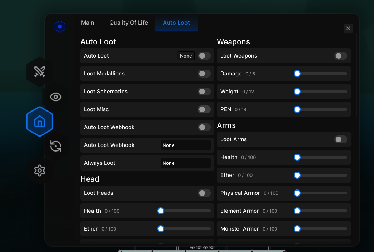Viewport: 374px width, 252px height.
Task: Open the Always Loot None selector
Action: 186,163
